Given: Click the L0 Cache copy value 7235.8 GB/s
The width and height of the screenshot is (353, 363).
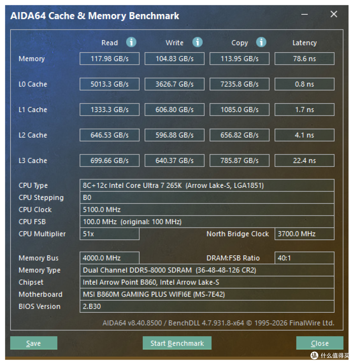Looking at the screenshot, I should click(x=240, y=84).
